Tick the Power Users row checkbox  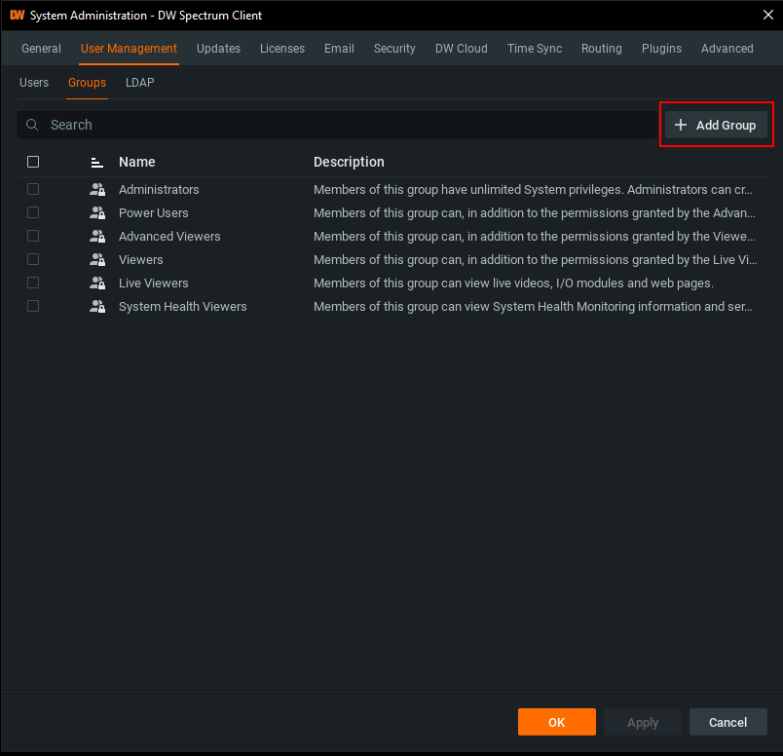pos(33,213)
